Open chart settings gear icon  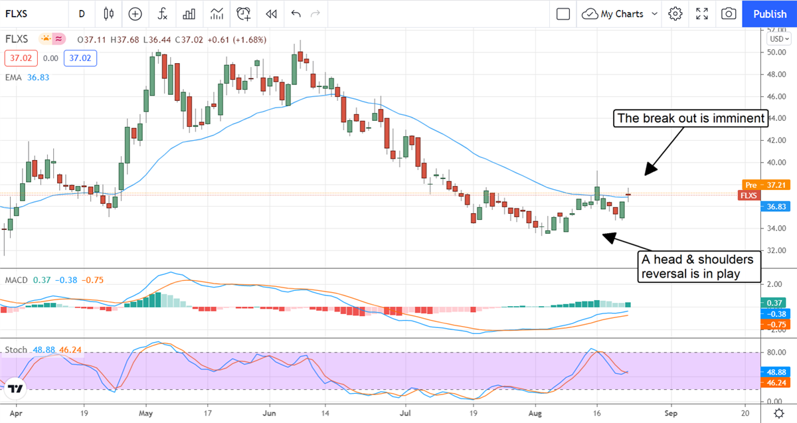[x=675, y=13]
